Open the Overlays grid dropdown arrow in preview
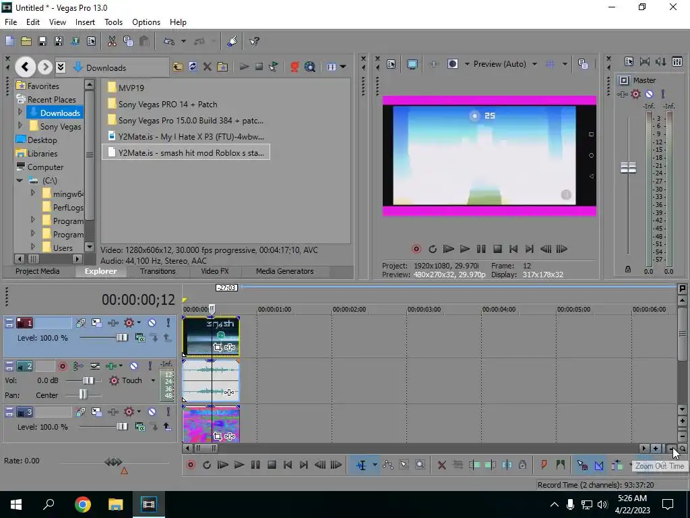690x518 pixels. click(x=565, y=64)
